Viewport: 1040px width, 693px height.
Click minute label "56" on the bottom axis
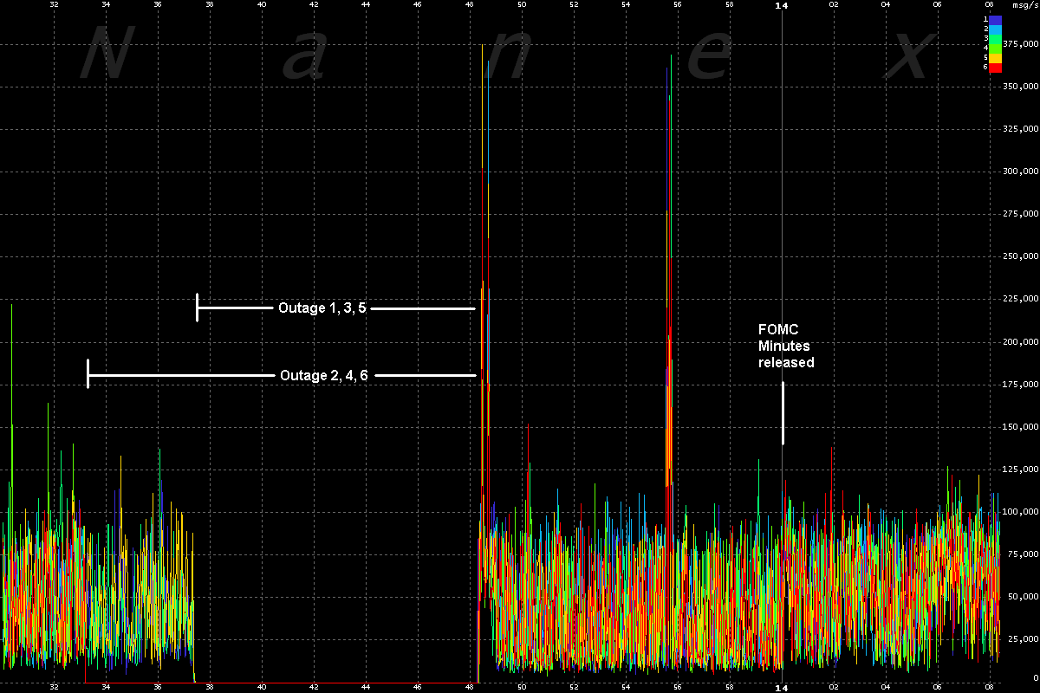pos(678,688)
